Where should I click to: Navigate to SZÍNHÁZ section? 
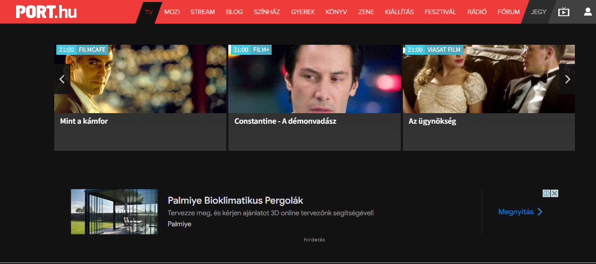pos(267,12)
